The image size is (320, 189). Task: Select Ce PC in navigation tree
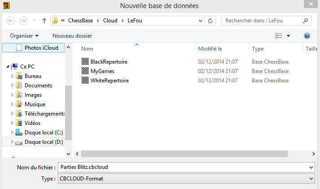click(x=27, y=66)
